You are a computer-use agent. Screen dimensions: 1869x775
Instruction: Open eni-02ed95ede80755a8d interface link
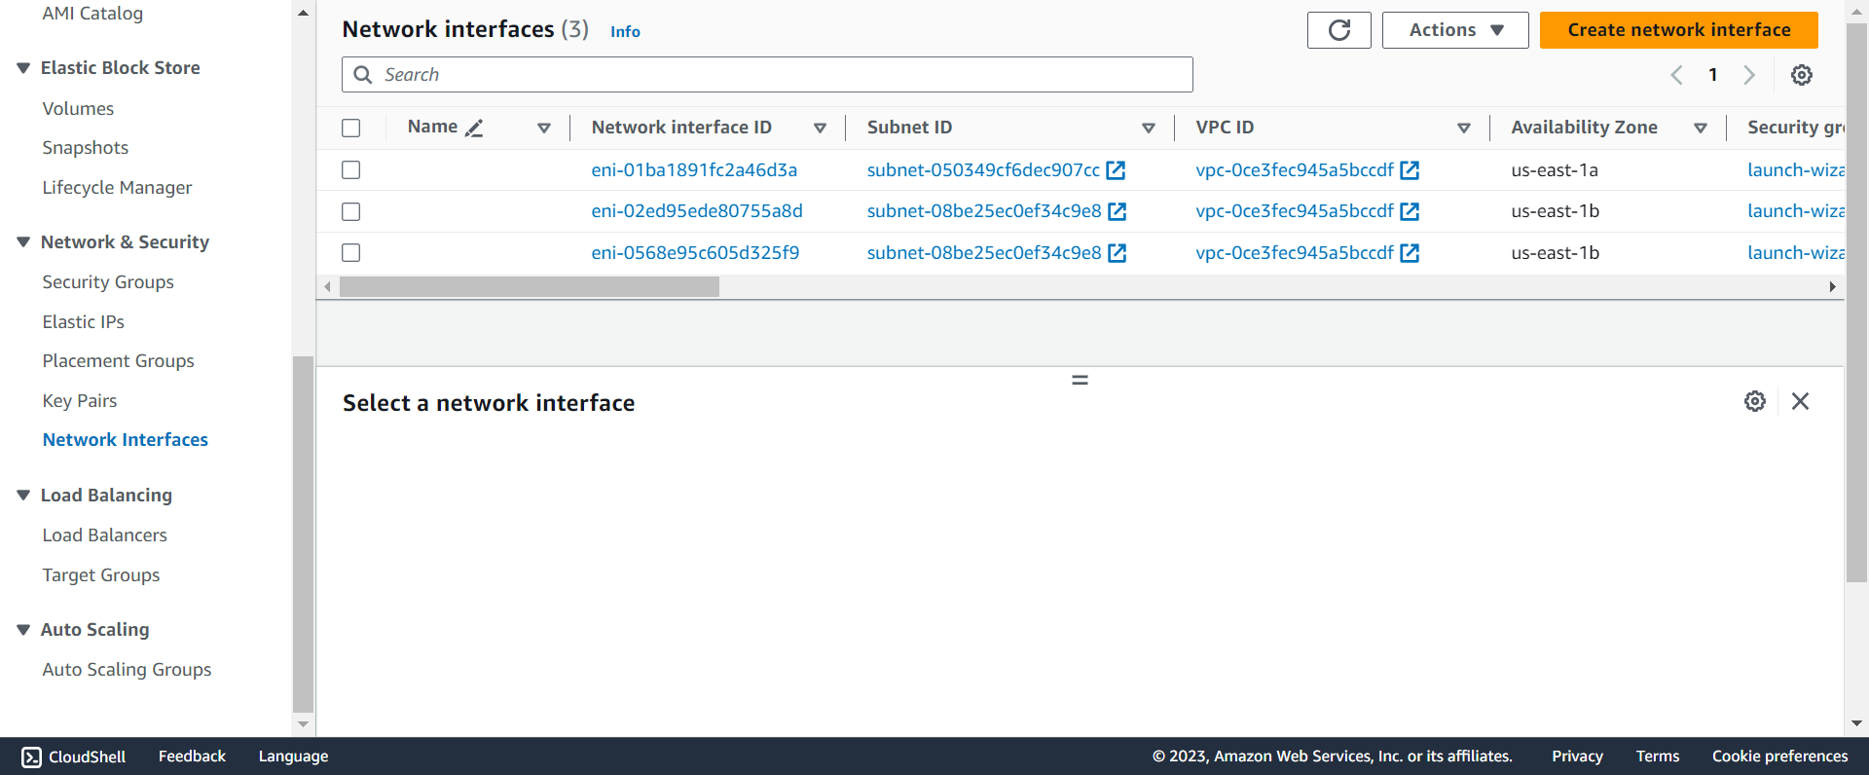697,211
